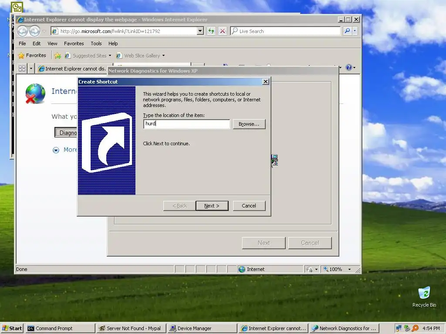Open the Edit menu
The height and width of the screenshot is (334, 446).
[37, 43]
